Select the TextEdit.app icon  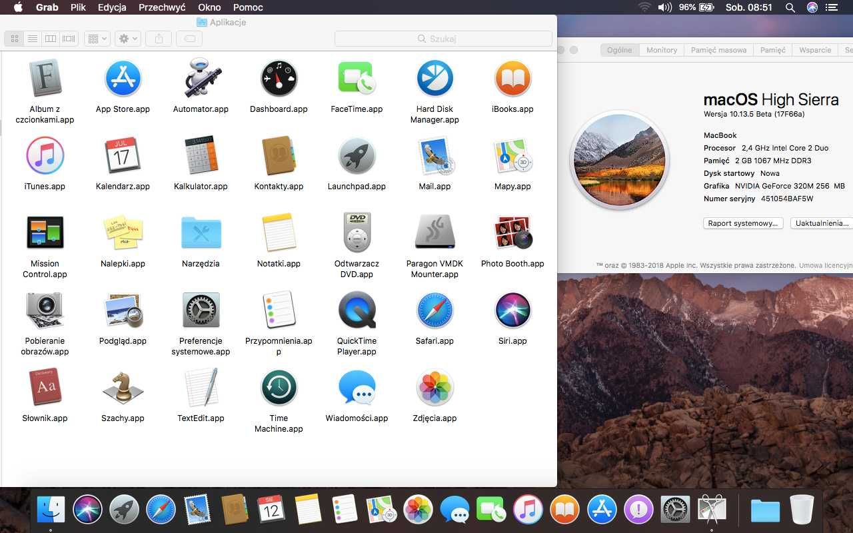201,387
